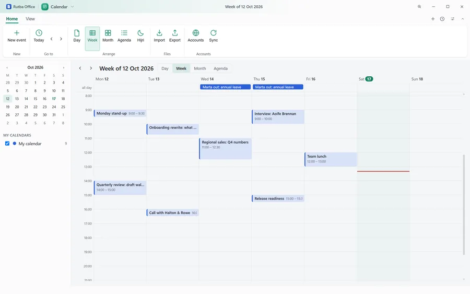The height and width of the screenshot is (294, 470).
Task: Go to next week in main view
Action: click(x=91, y=68)
